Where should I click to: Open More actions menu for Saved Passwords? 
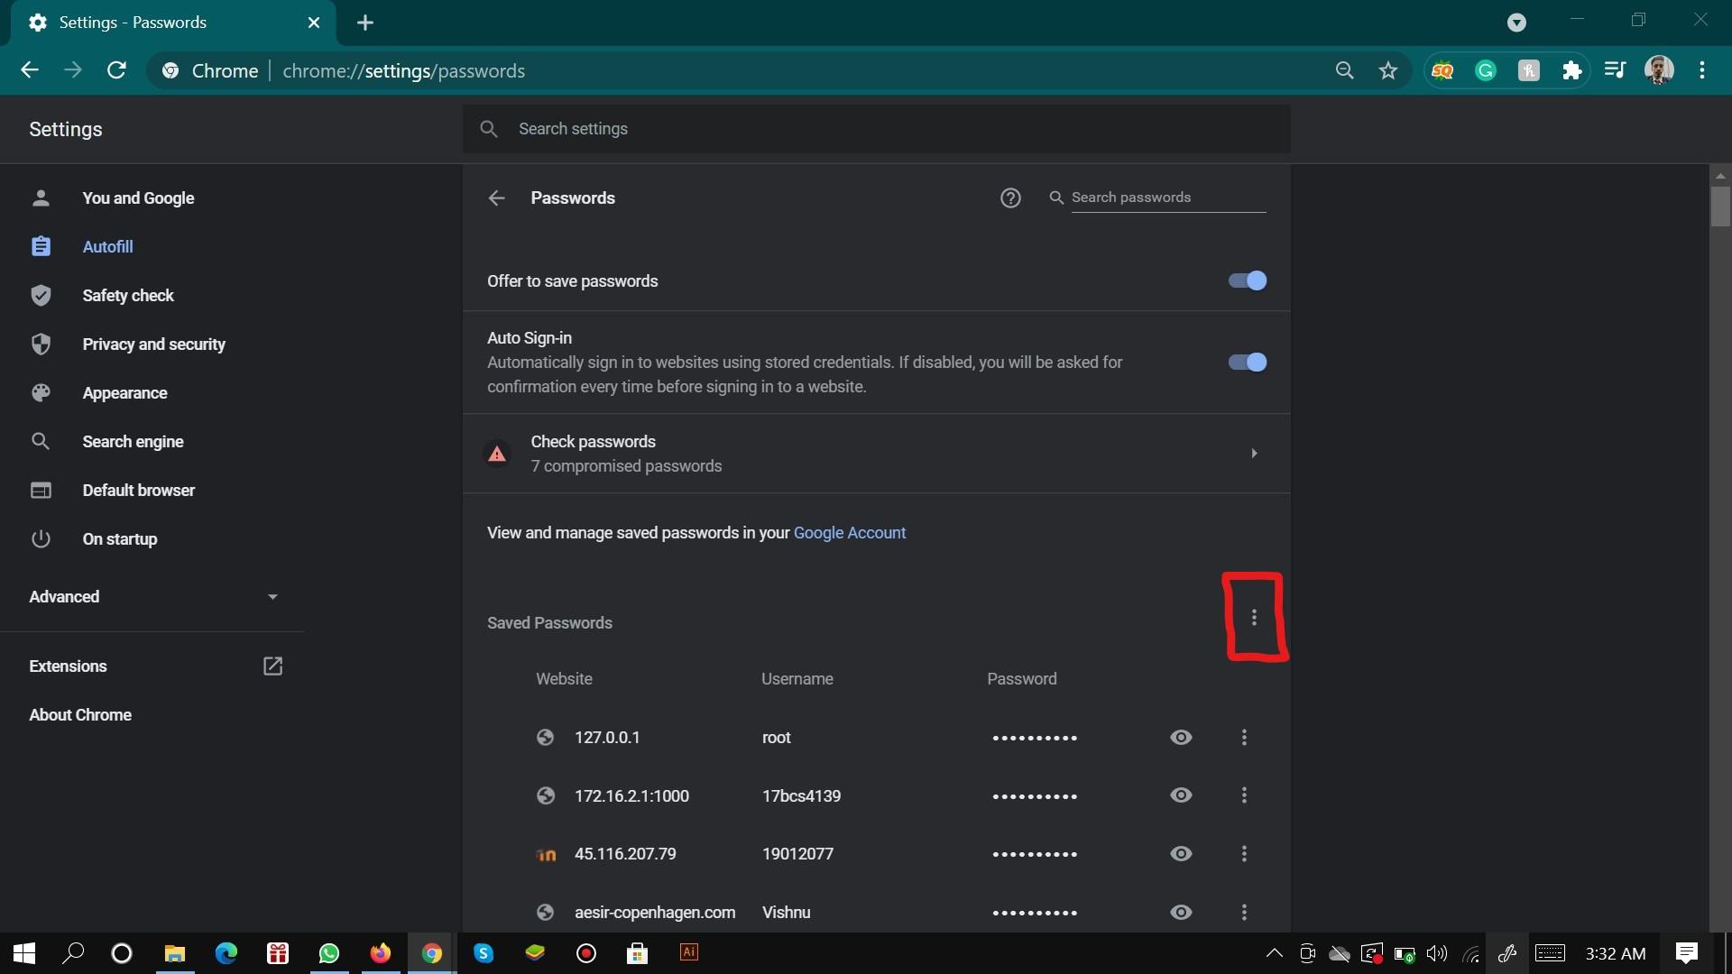coord(1254,617)
